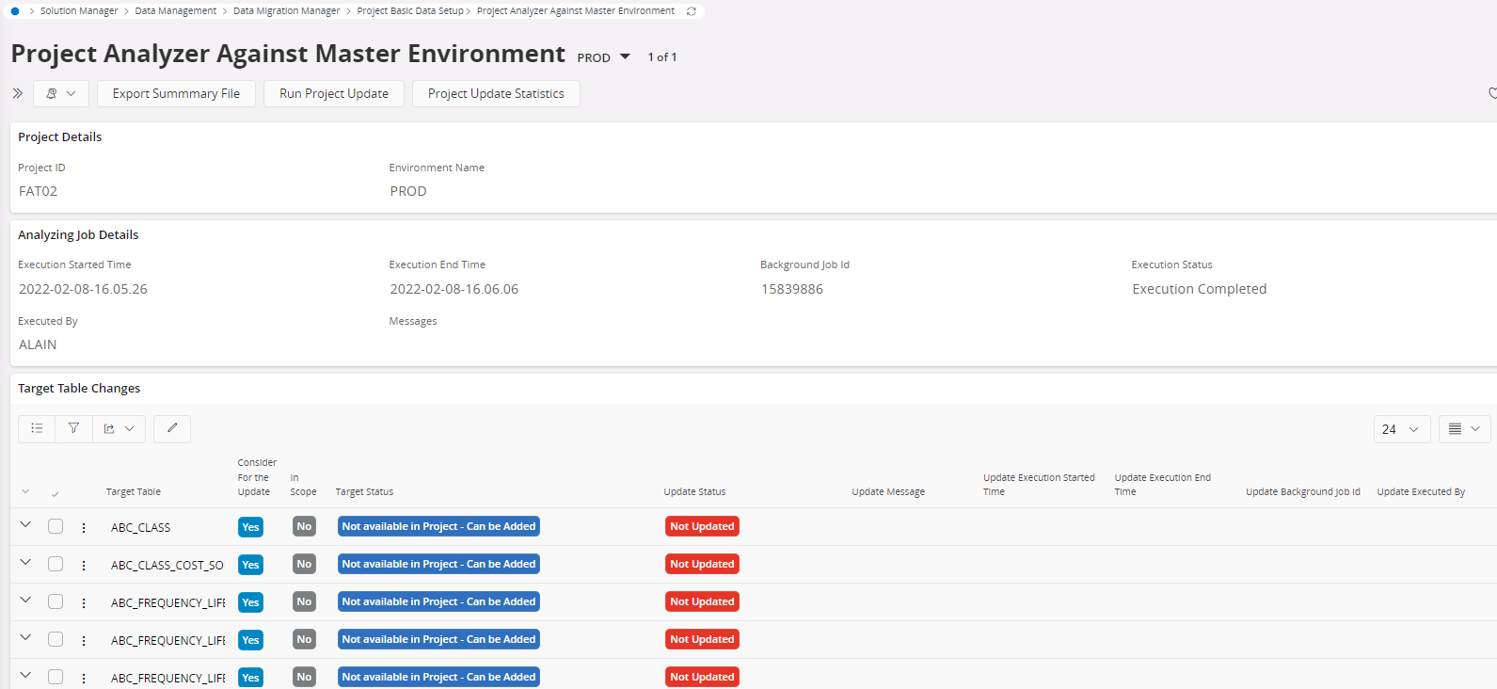Click the pencil edit icon in table toolbar

tap(172, 428)
